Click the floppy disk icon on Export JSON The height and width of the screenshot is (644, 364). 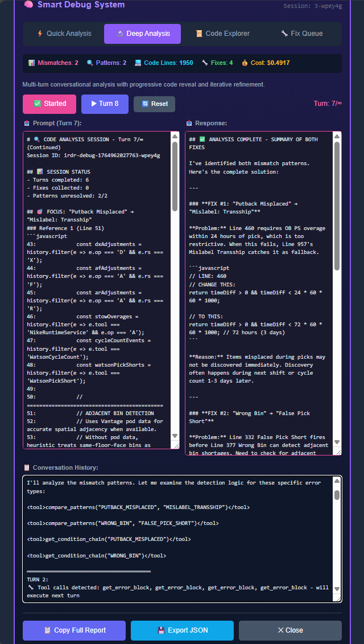pos(160,630)
